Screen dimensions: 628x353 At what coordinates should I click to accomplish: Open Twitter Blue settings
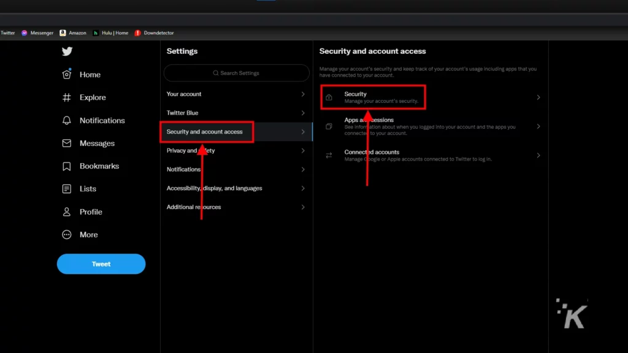pyautogui.click(x=236, y=113)
